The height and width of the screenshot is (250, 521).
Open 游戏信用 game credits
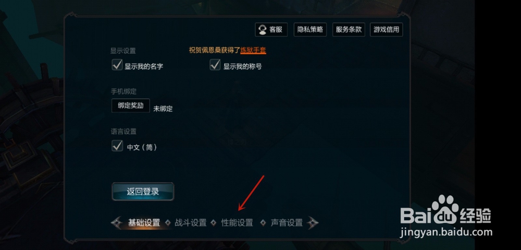tap(387, 30)
